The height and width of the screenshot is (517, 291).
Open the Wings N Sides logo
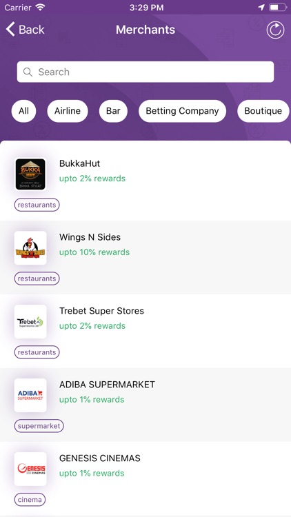(30, 248)
